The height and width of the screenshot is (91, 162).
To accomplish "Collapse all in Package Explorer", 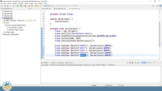I will (29, 9).
